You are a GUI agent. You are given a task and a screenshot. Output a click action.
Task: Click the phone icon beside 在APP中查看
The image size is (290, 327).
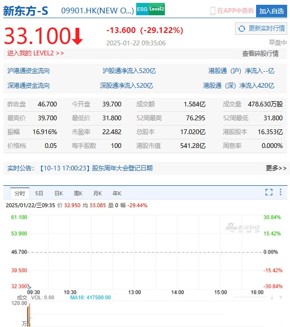tap(213, 11)
